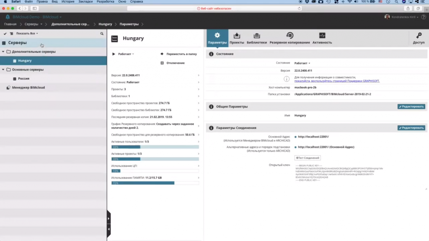Open the Параметры gear tab
Viewport: 429px width, 241px height.
coord(217,38)
